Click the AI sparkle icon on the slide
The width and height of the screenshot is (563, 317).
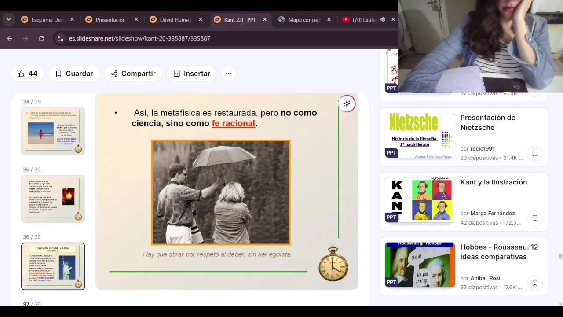[347, 103]
